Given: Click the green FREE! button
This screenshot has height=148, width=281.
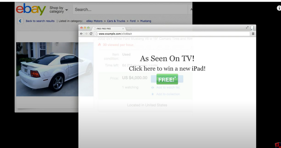Looking at the screenshot, I should [167, 79].
